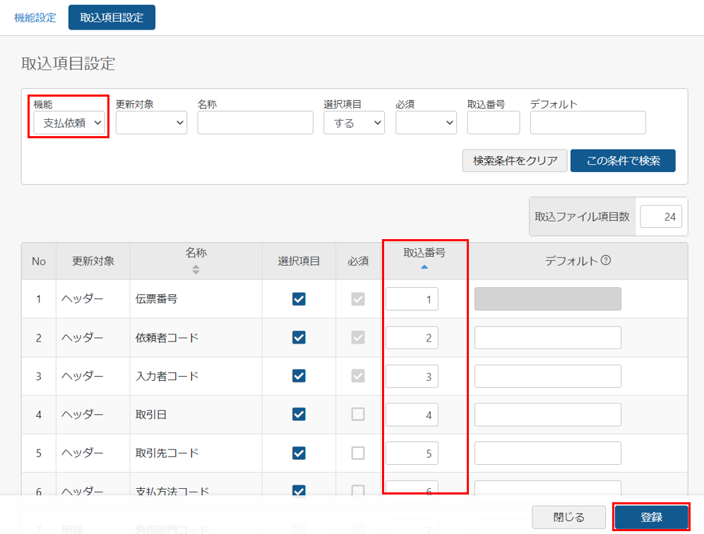
Task: Toggle 必須 checkbox for 取引先コード row
Action: click(358, 453)
